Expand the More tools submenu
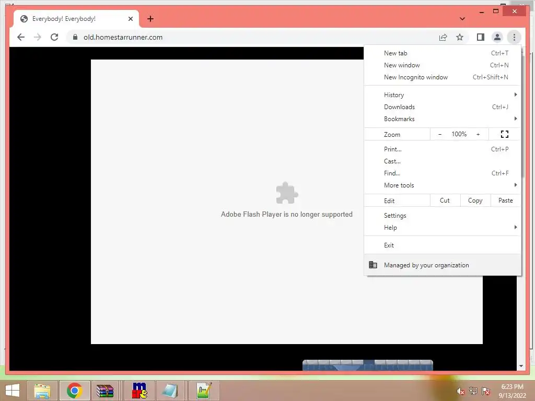Image resolution: width=535 pixels, height=401 pixels. click(x=443, y=185)
